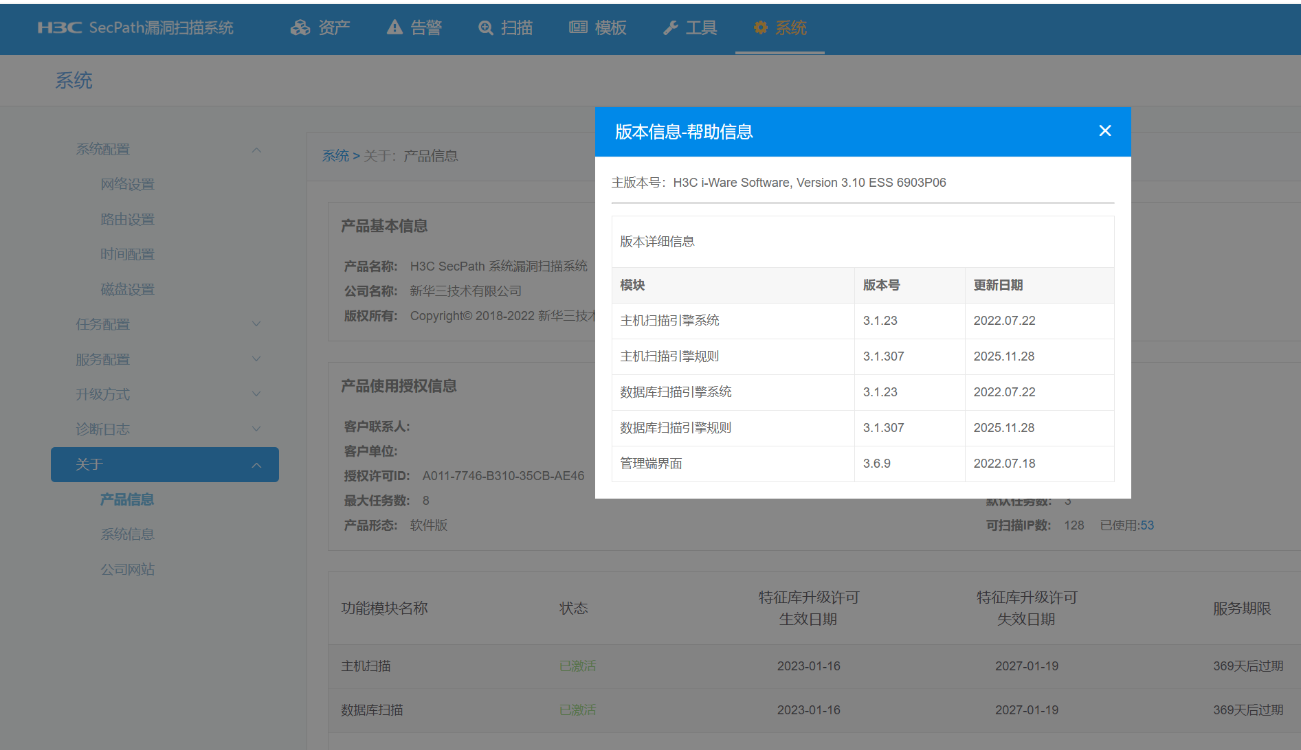Select 公司网站 in the sidebar
The height and width of the screenshot is (750, 1301).
coord(127,569)
